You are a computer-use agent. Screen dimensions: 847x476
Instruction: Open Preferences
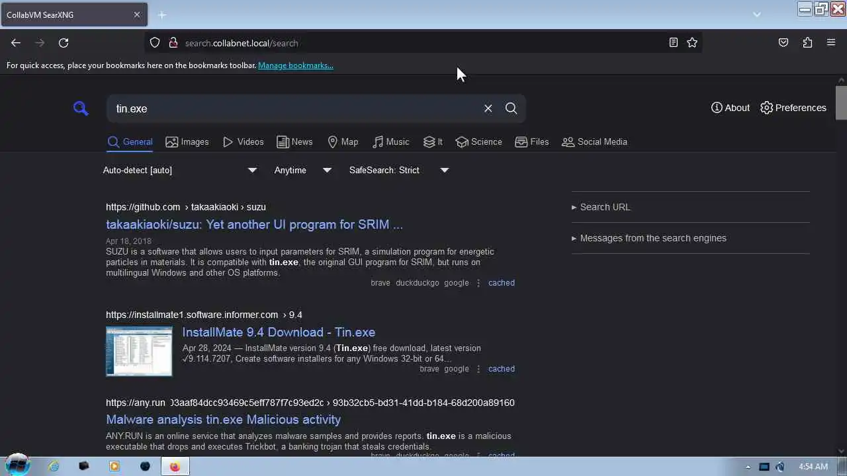(793, 108)
